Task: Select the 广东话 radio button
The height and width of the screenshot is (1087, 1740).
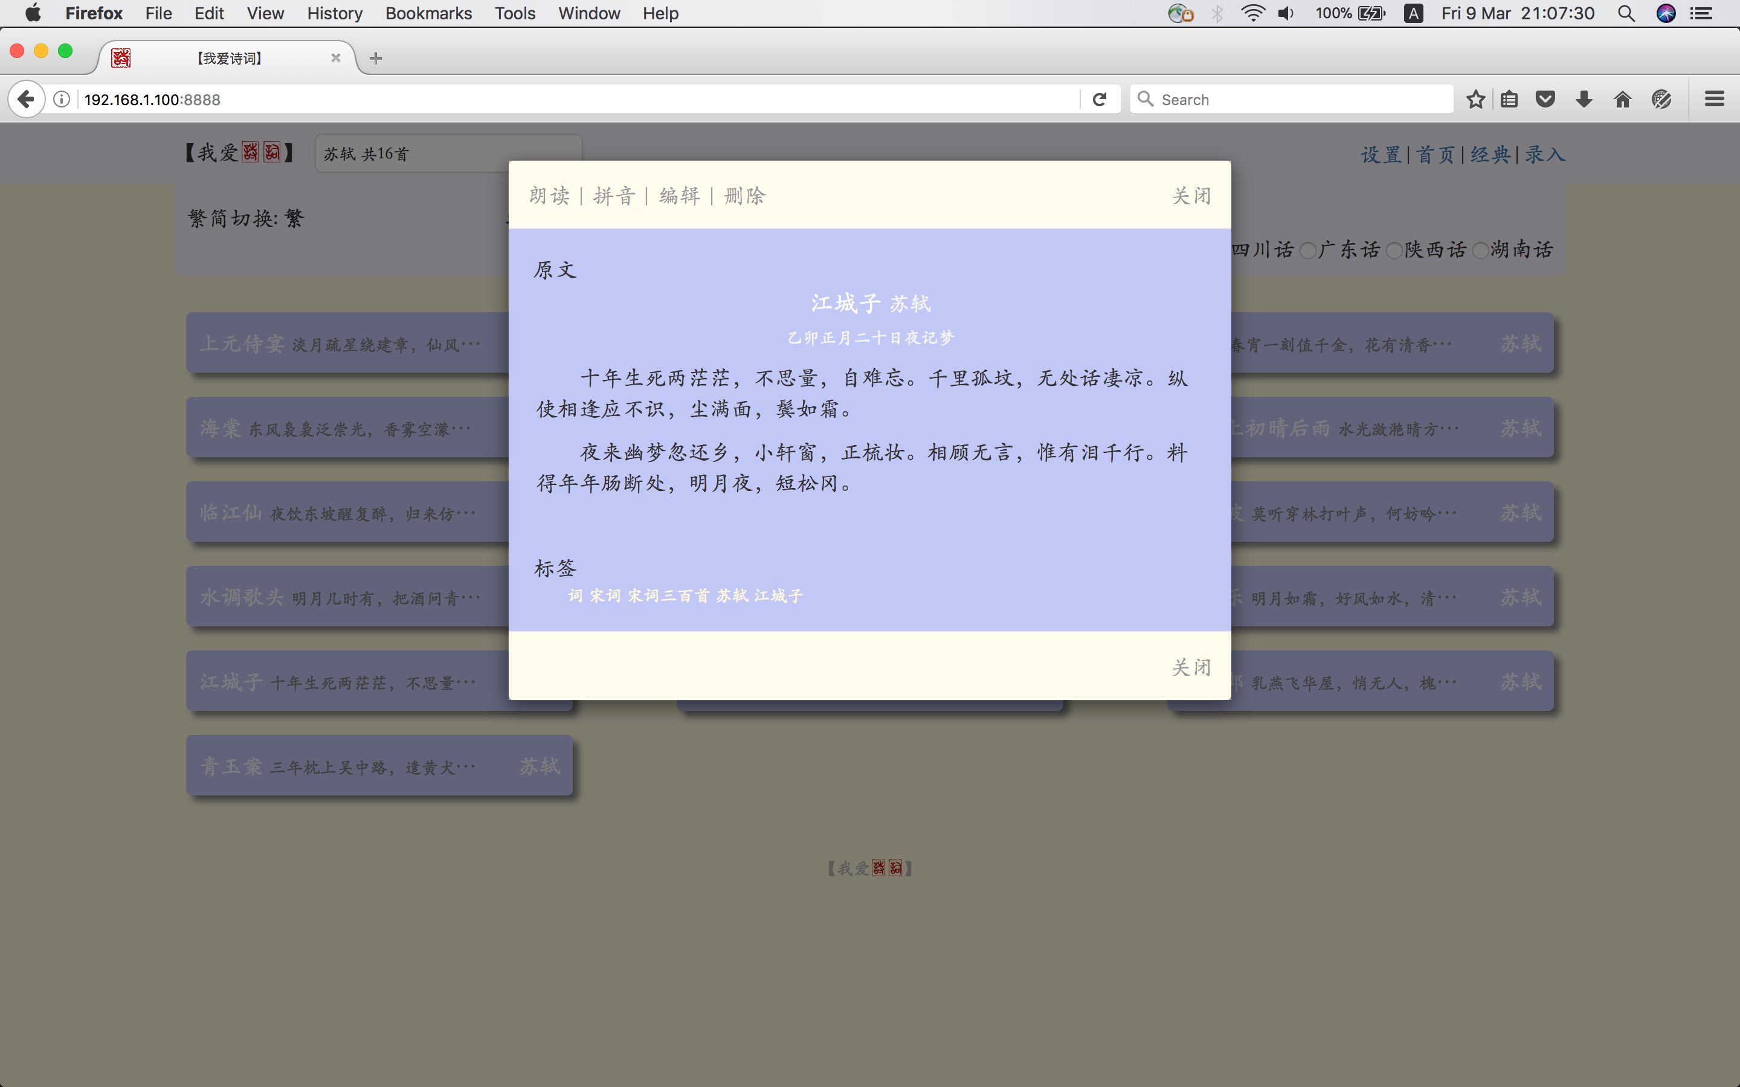Action: 1308,250
